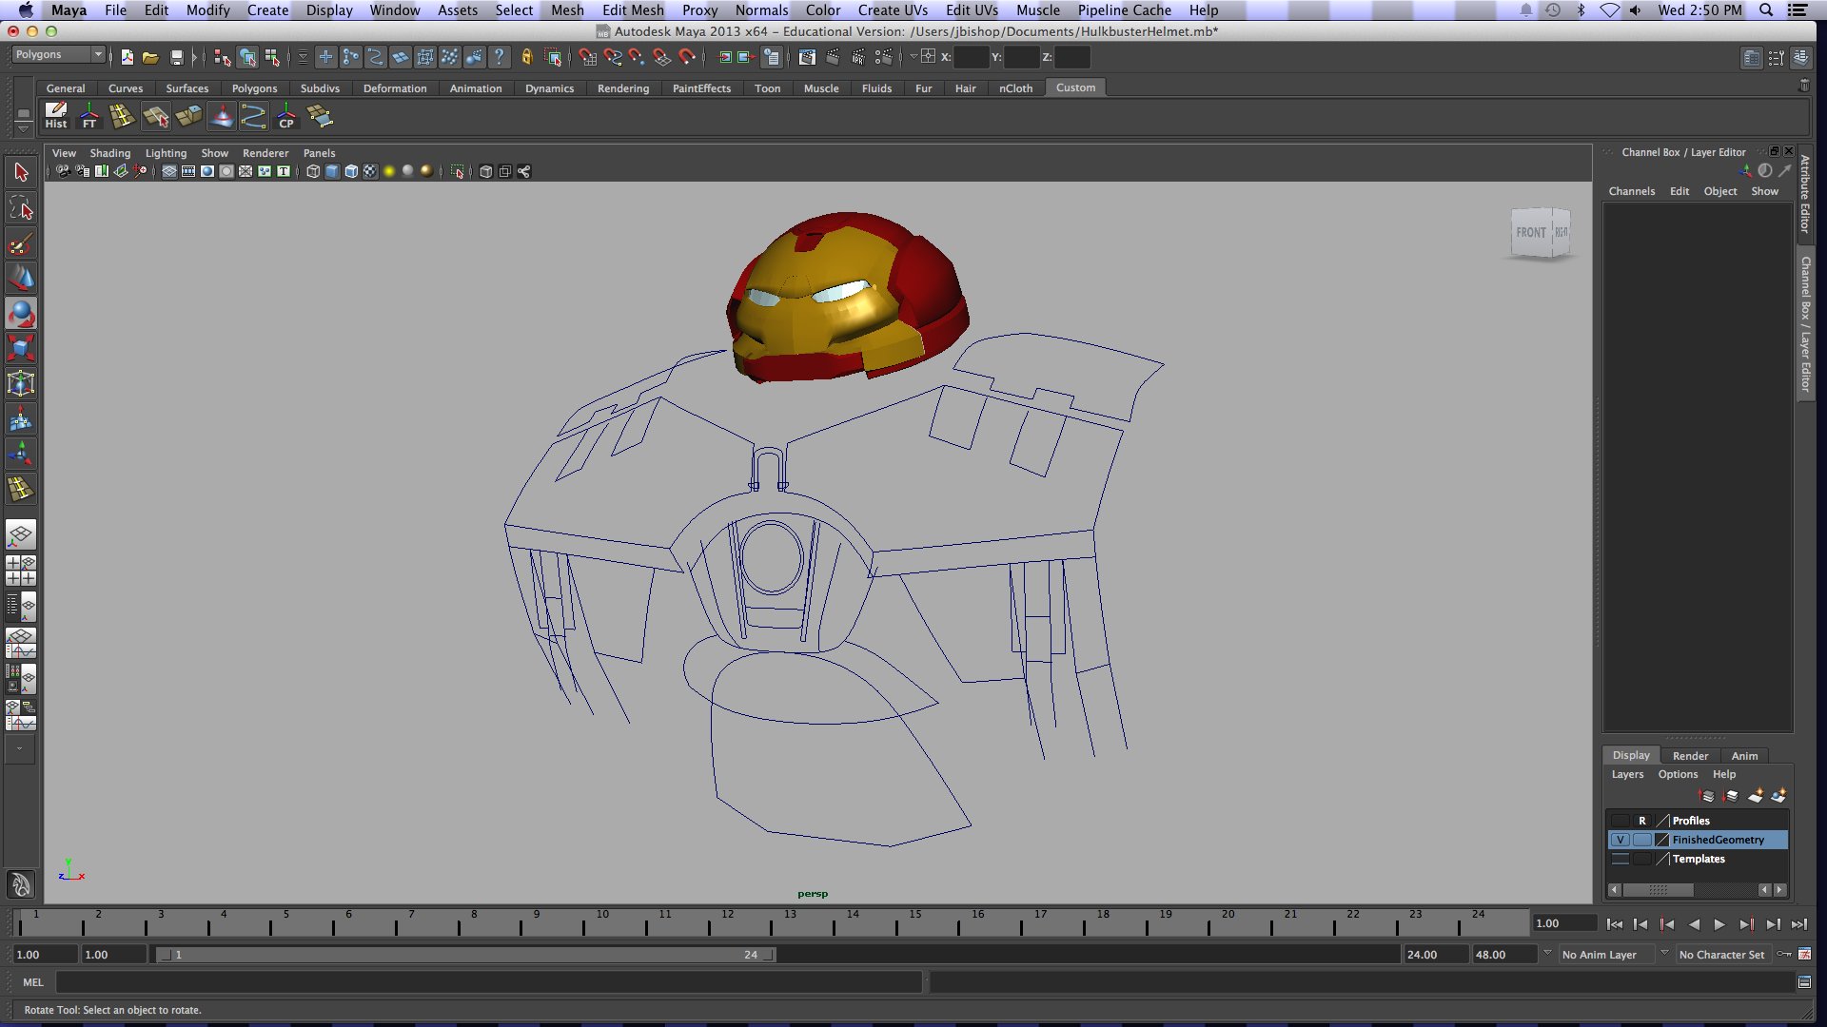This screenshot has width=1827, height=1027.
Task: Open viewport Shading menu
Action: click(x=110, y=153)
